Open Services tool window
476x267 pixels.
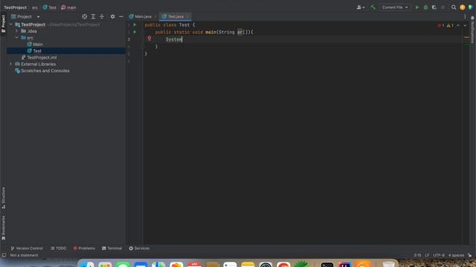tap(139, 248)
